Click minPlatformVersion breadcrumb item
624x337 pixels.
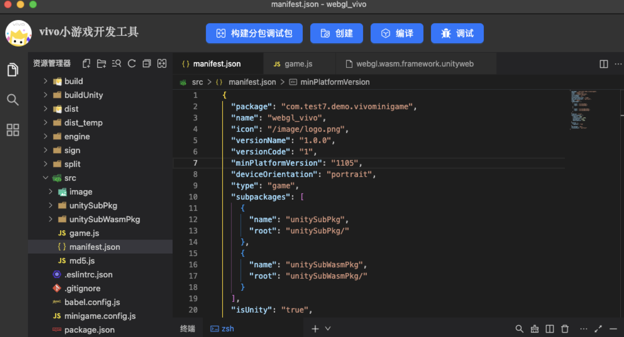[335, 82]
